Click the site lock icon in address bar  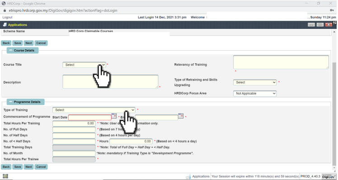[5, 10]
